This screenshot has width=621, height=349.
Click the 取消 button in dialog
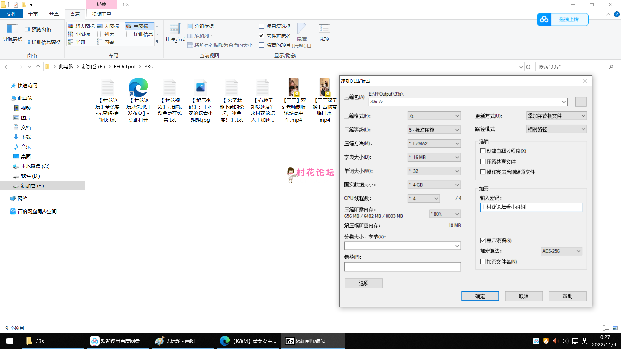(524, 296)
